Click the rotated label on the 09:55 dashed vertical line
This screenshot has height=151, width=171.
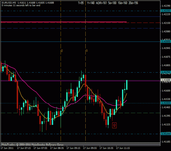point(87,51)
